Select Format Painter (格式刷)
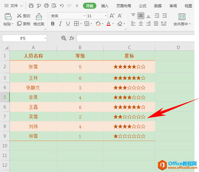 pyautogui.click(x=39, y=20)
